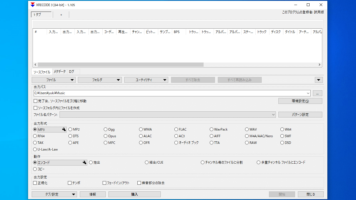Screen dimensions: 356x200
Task: Click the file list scroll left arrow
Action: point(35,65)
